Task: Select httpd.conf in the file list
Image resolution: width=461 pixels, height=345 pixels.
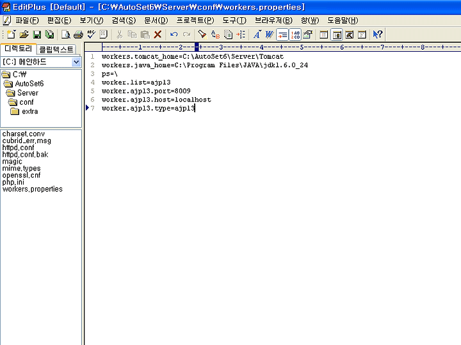Action: tap(18, 148)
